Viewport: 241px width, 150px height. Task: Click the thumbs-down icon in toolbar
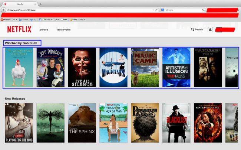click(32, 20)
